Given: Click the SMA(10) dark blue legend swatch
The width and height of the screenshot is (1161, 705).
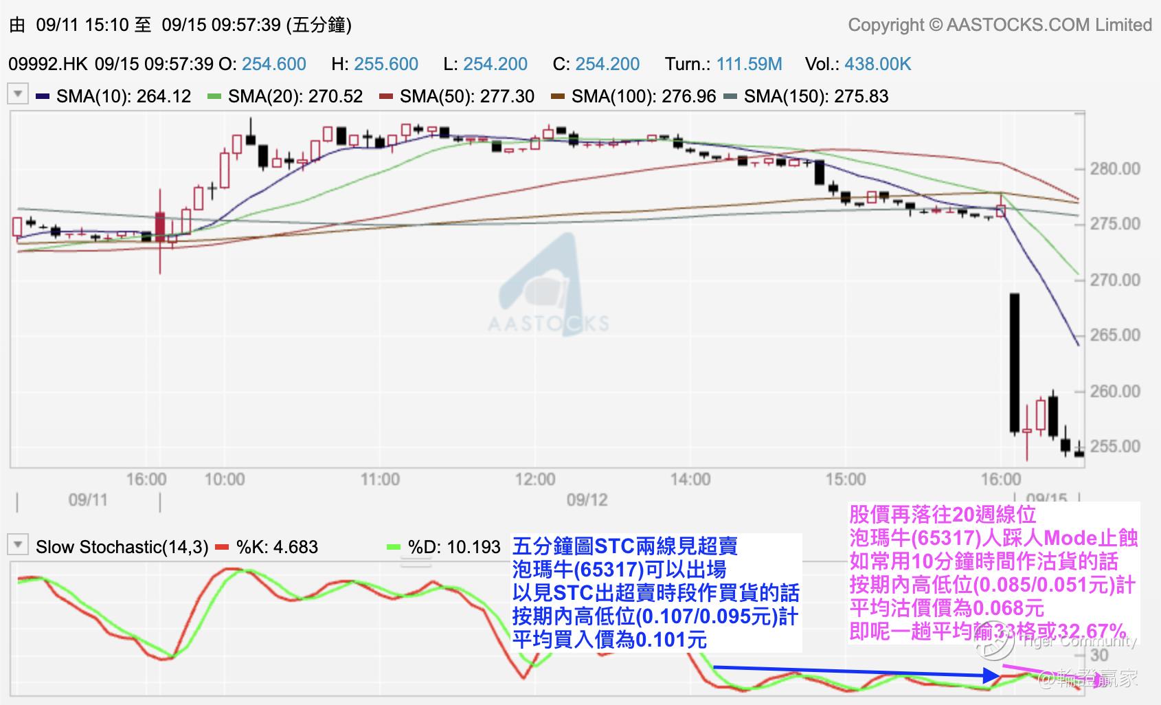Looking at the screenshot, I should click(43, 96).
